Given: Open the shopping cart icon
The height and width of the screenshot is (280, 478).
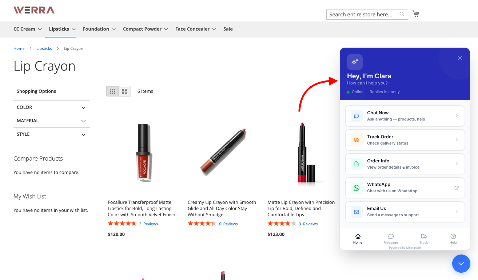Looking at the screenshot, I should [x=416, y=14].
